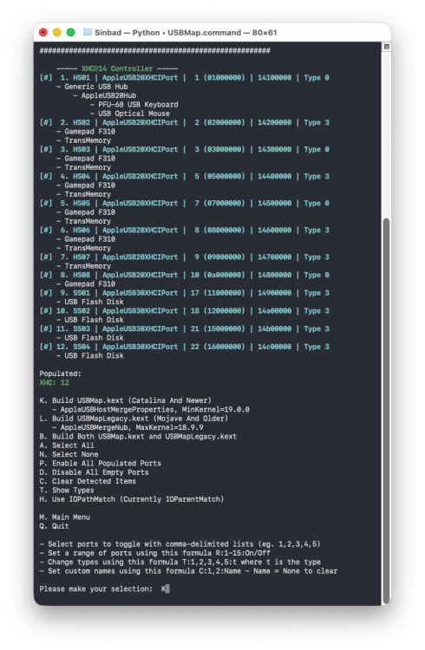Click the '7. HS07' port row
The image size is (425, 650).
184,257
